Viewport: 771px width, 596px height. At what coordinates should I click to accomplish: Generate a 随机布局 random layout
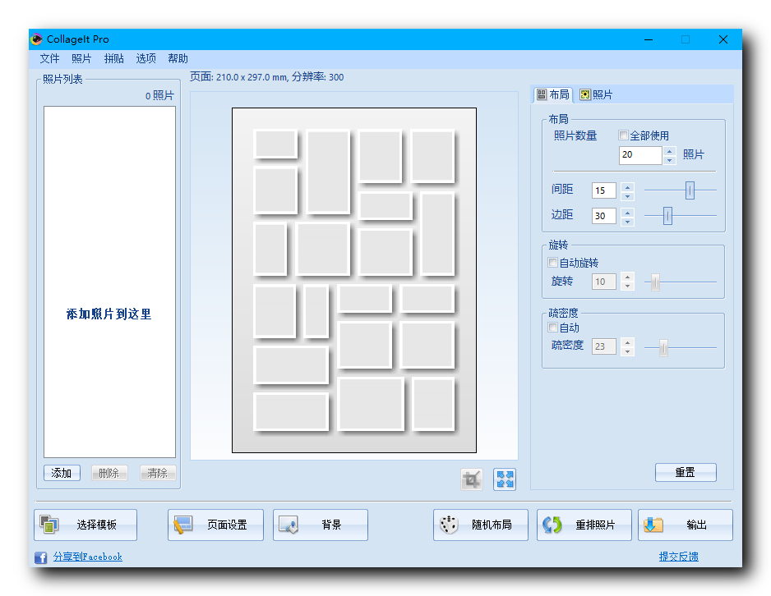pyautogui.click(x=480, y=525)
